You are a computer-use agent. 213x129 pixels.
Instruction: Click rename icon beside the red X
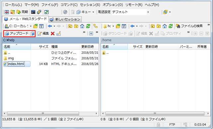58,33
